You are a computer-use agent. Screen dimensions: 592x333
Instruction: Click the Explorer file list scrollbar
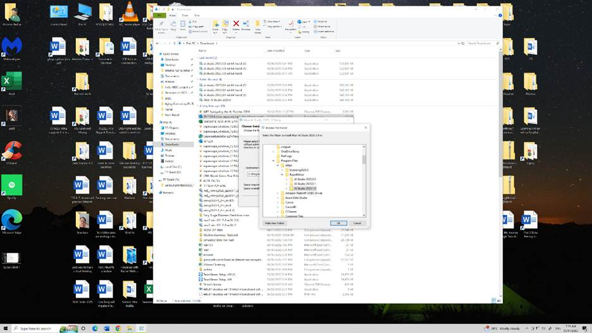coord(501,113)
